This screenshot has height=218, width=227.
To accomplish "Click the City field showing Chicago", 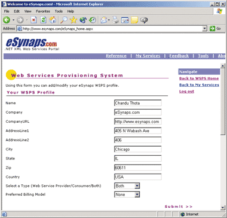I will tap(138, 149).
